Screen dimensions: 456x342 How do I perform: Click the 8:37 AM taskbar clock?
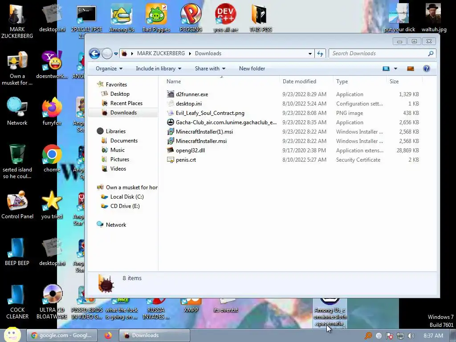click(433, 336)
